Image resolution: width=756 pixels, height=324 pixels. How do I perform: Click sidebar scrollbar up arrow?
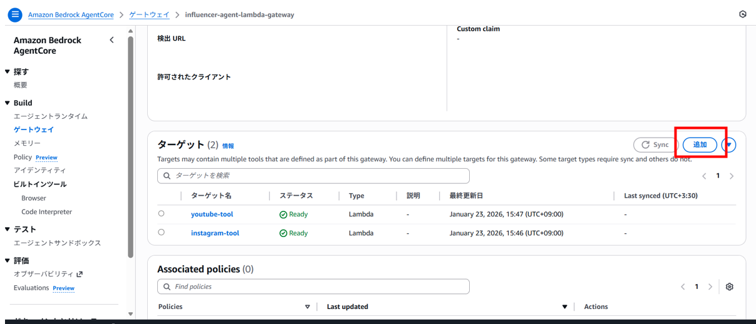(130, 31)
